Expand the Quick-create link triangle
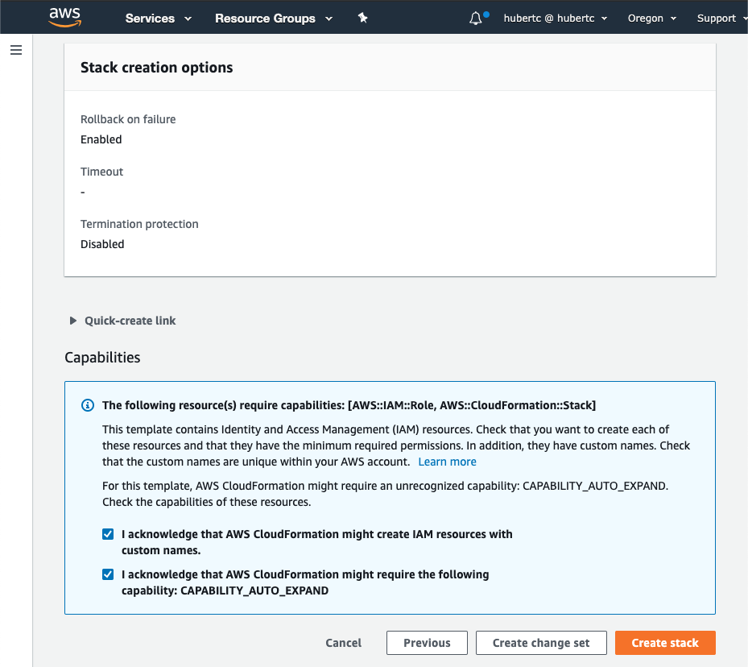This screenshot has height=667, width=748. click(73, 321)
